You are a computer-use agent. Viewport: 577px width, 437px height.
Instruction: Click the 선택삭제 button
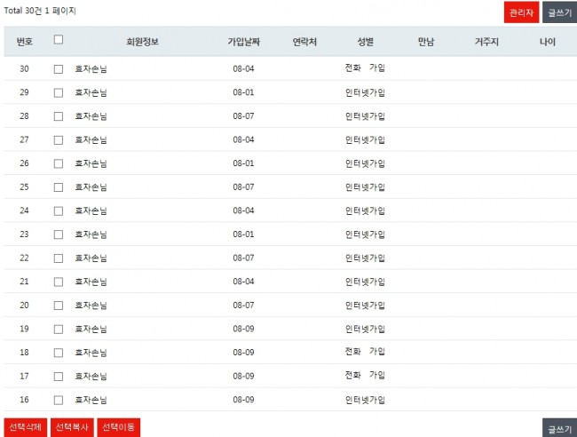(x=26, y=427)
